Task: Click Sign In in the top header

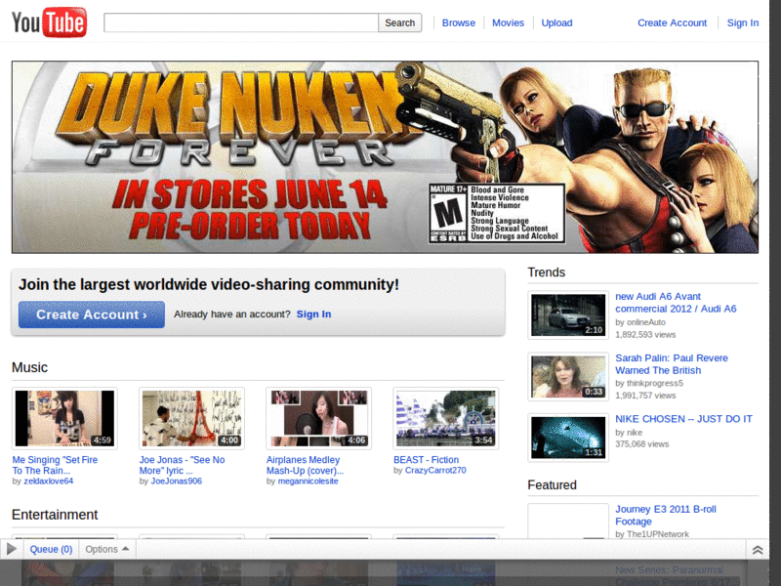Action: click(x=742, y=22)
